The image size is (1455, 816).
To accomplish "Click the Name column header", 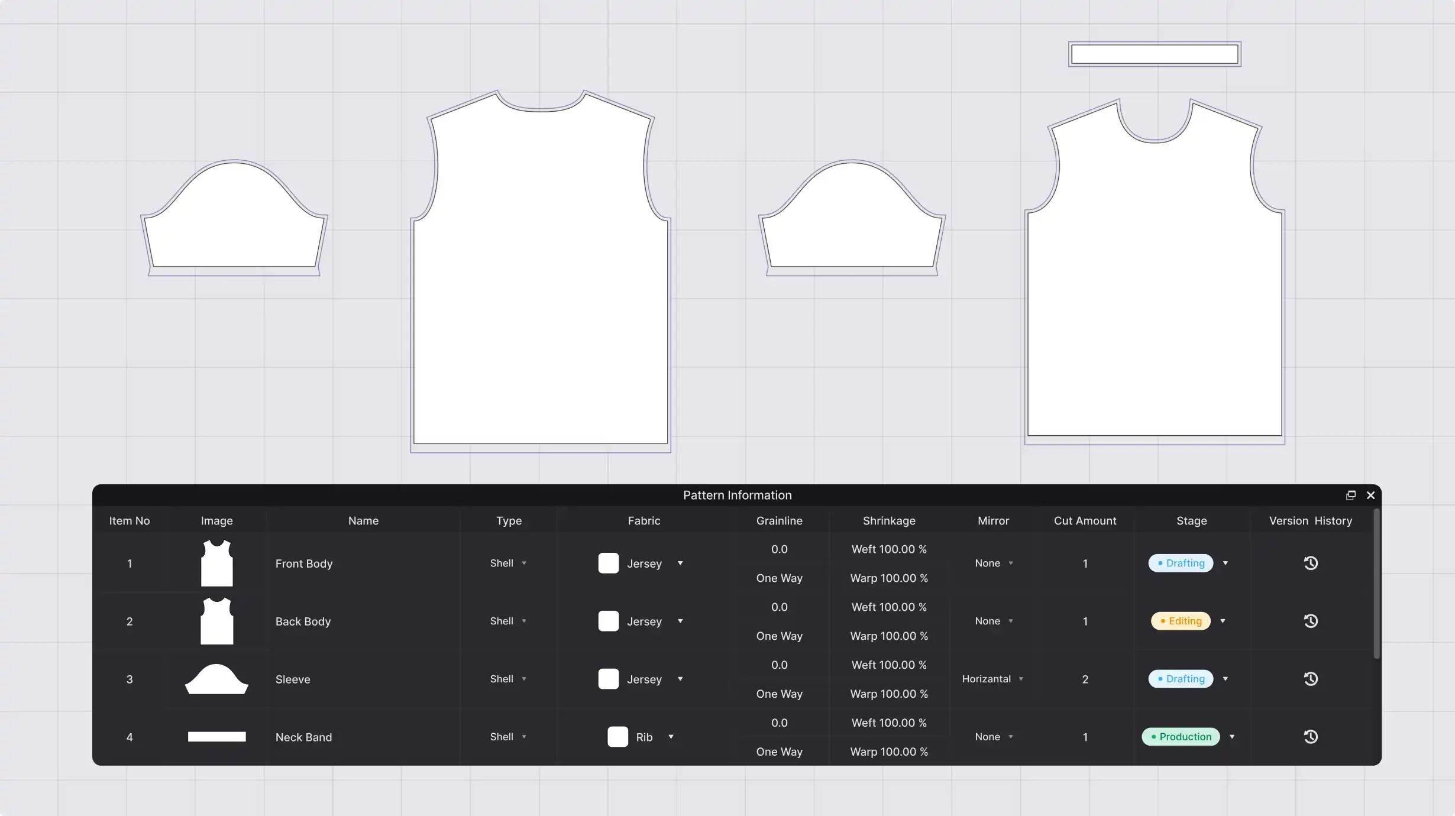I will point(363,521).
